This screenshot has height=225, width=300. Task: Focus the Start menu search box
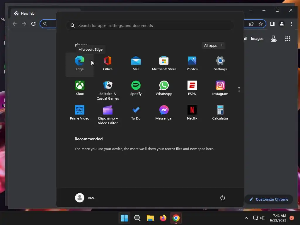[150, 25]
